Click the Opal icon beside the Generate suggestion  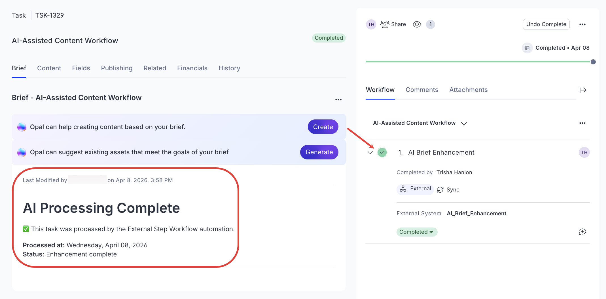pyautogui.click(x=22, y=152)
